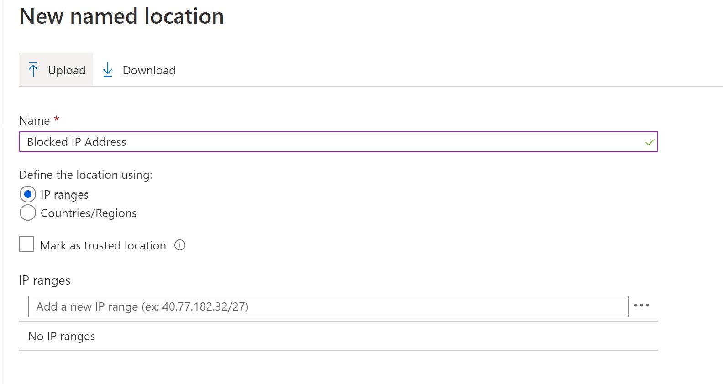
Task: Click the Upload toolbar label
Action: click(67, 70)
